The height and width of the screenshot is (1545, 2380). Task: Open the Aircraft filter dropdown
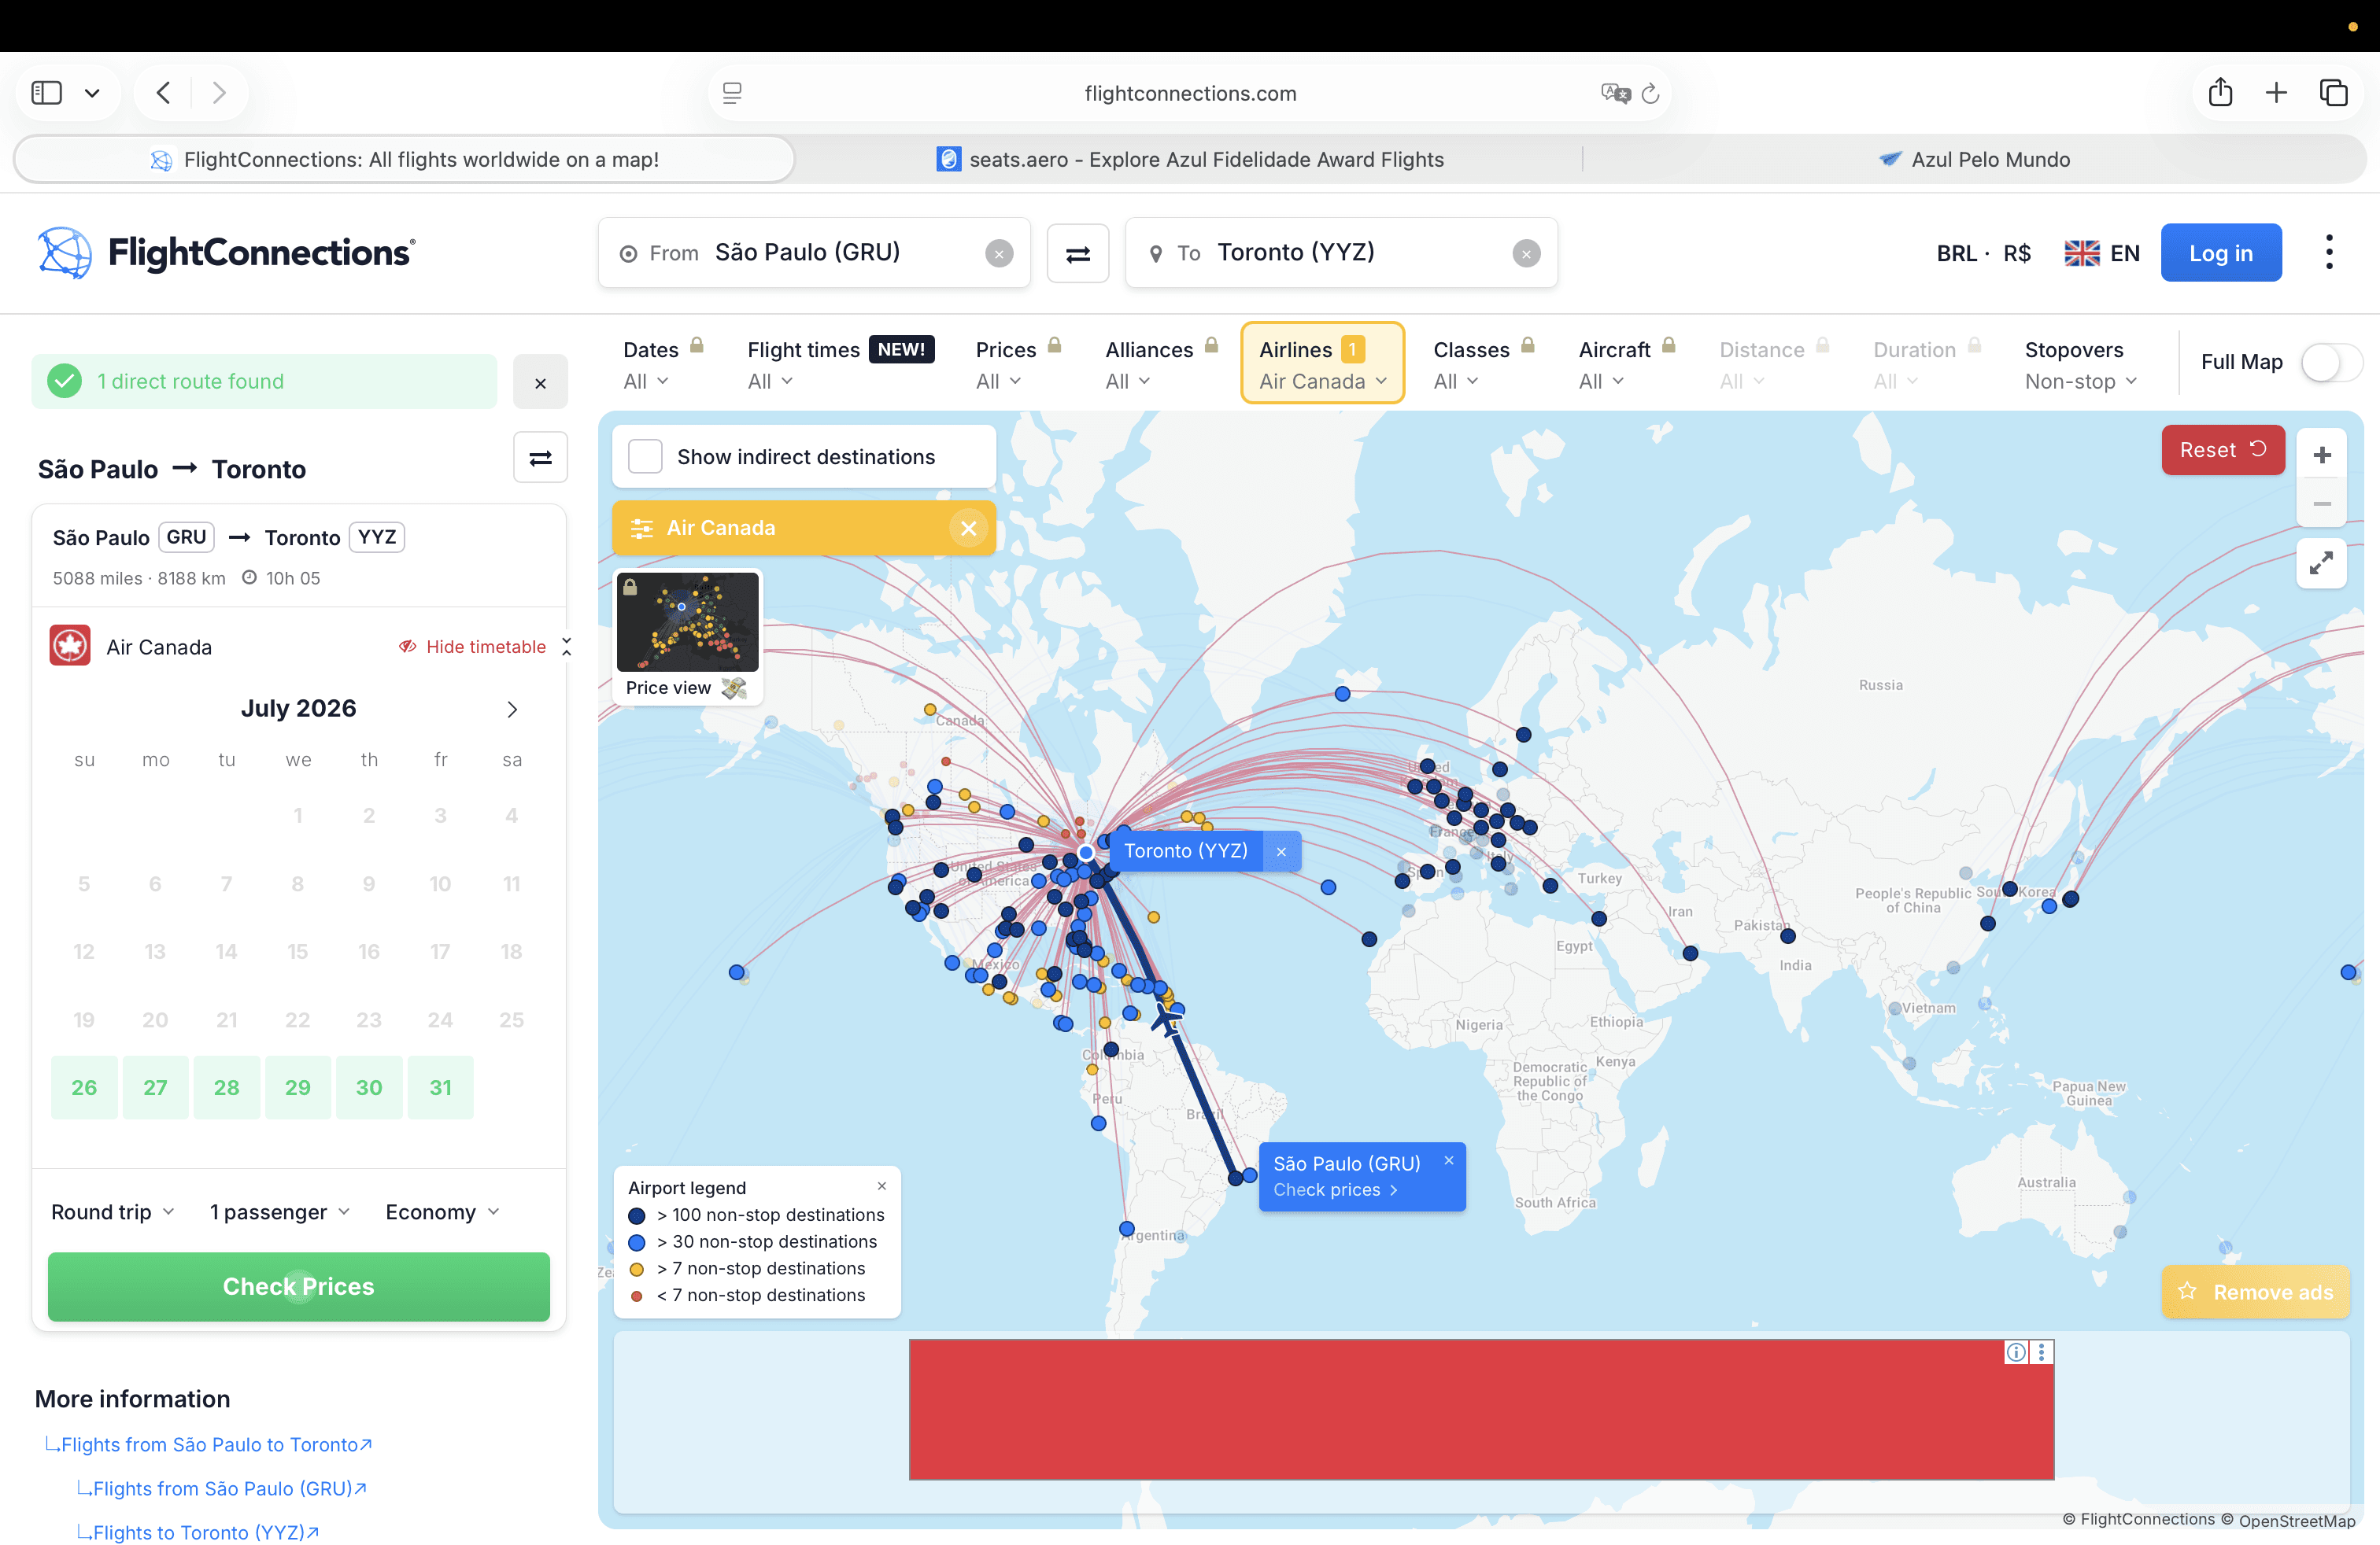pos(1626,365)
